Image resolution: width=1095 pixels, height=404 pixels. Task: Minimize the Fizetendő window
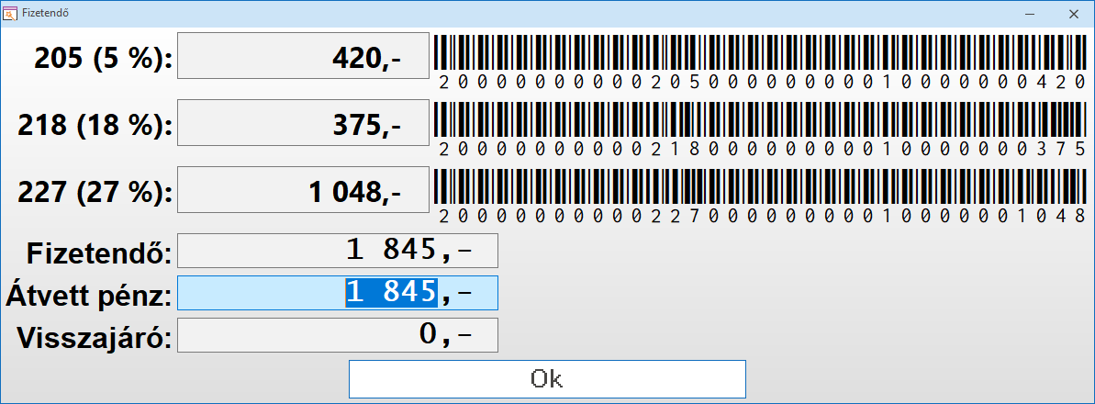pyautogui.click(x=1029, y=13)
